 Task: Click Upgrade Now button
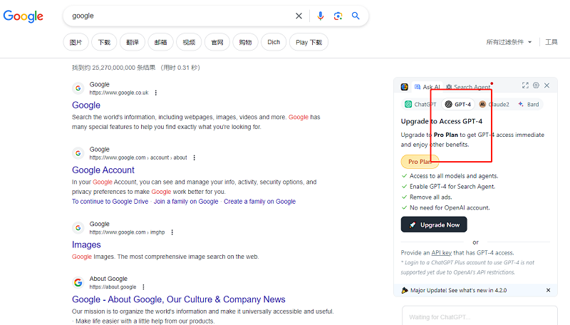point(434,225)
